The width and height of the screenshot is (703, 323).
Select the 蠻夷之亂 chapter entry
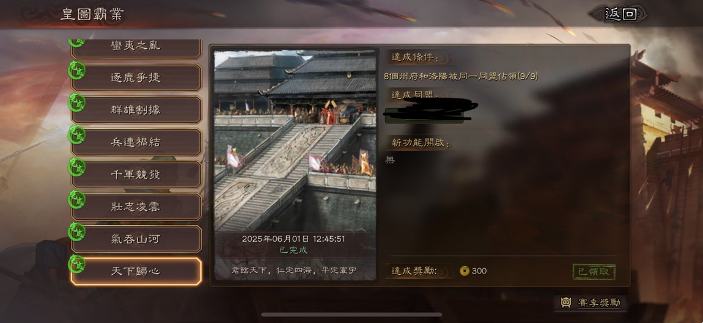click(136, 48)
